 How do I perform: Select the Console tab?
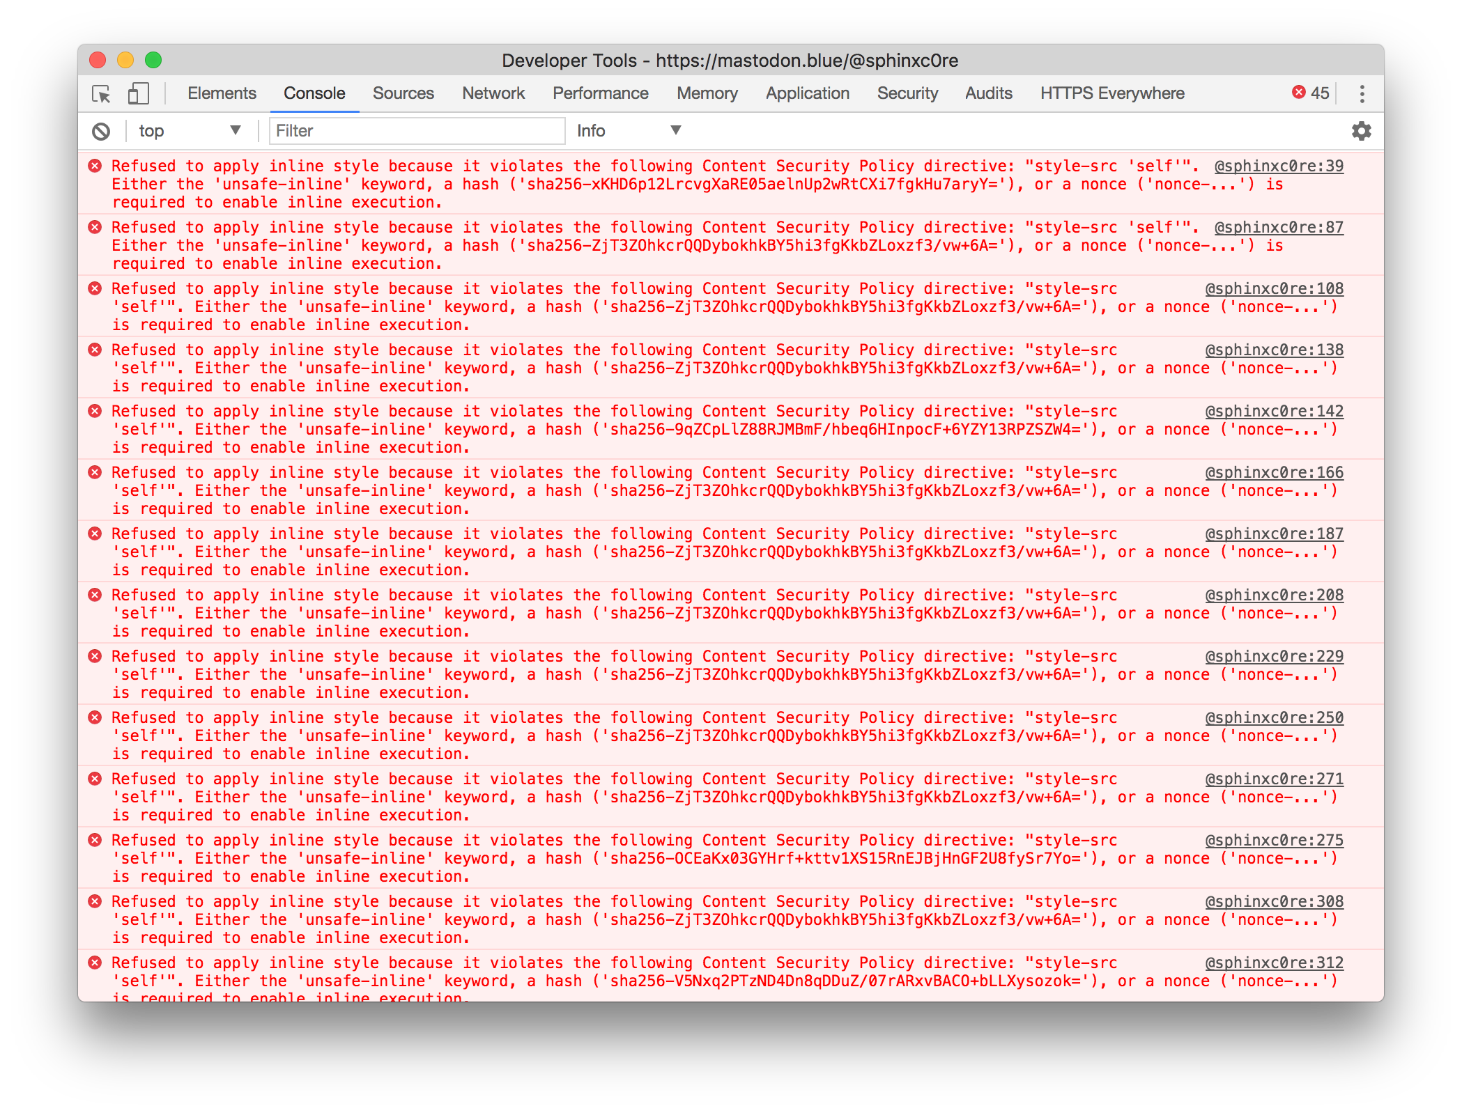pyautogui.click(x=314, y=93)
